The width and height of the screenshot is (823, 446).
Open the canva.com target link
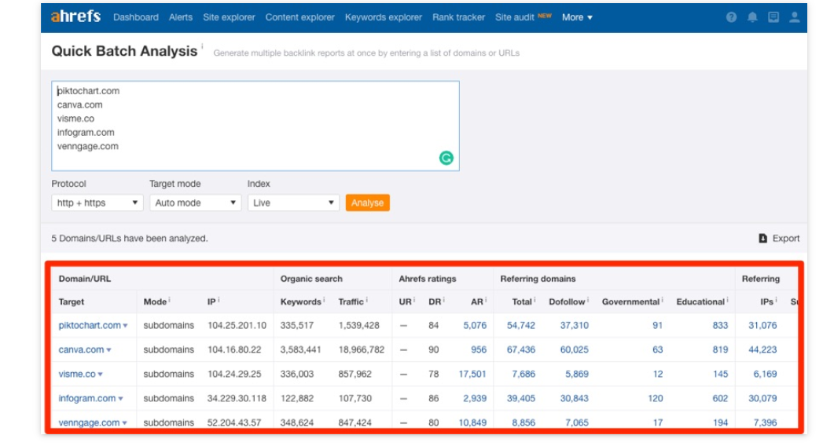81,349
